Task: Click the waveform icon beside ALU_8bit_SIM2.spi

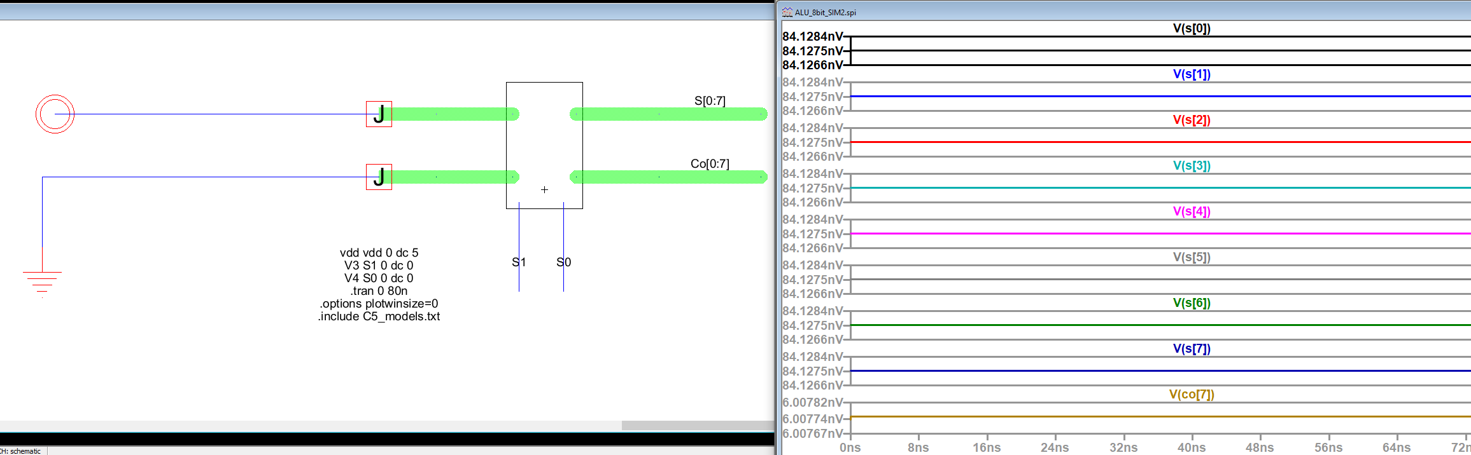Action: [787, 12]
